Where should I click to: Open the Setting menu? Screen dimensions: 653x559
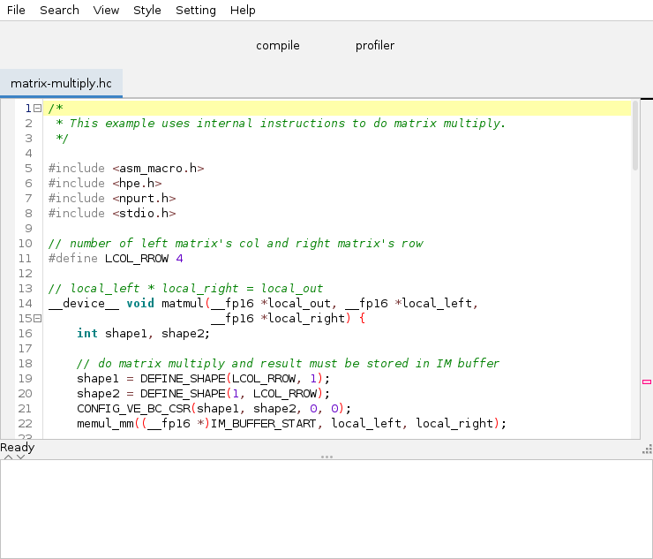pyautogui.click(x=195, y=11)
